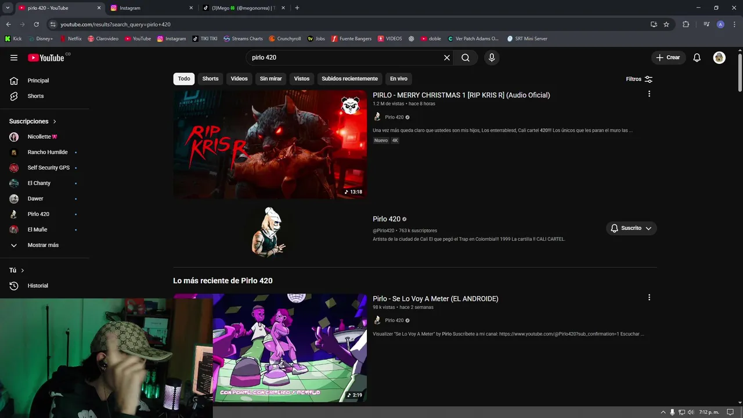743x418 pixels.
Task: Clear the search box with X
Action: [447, 57]
